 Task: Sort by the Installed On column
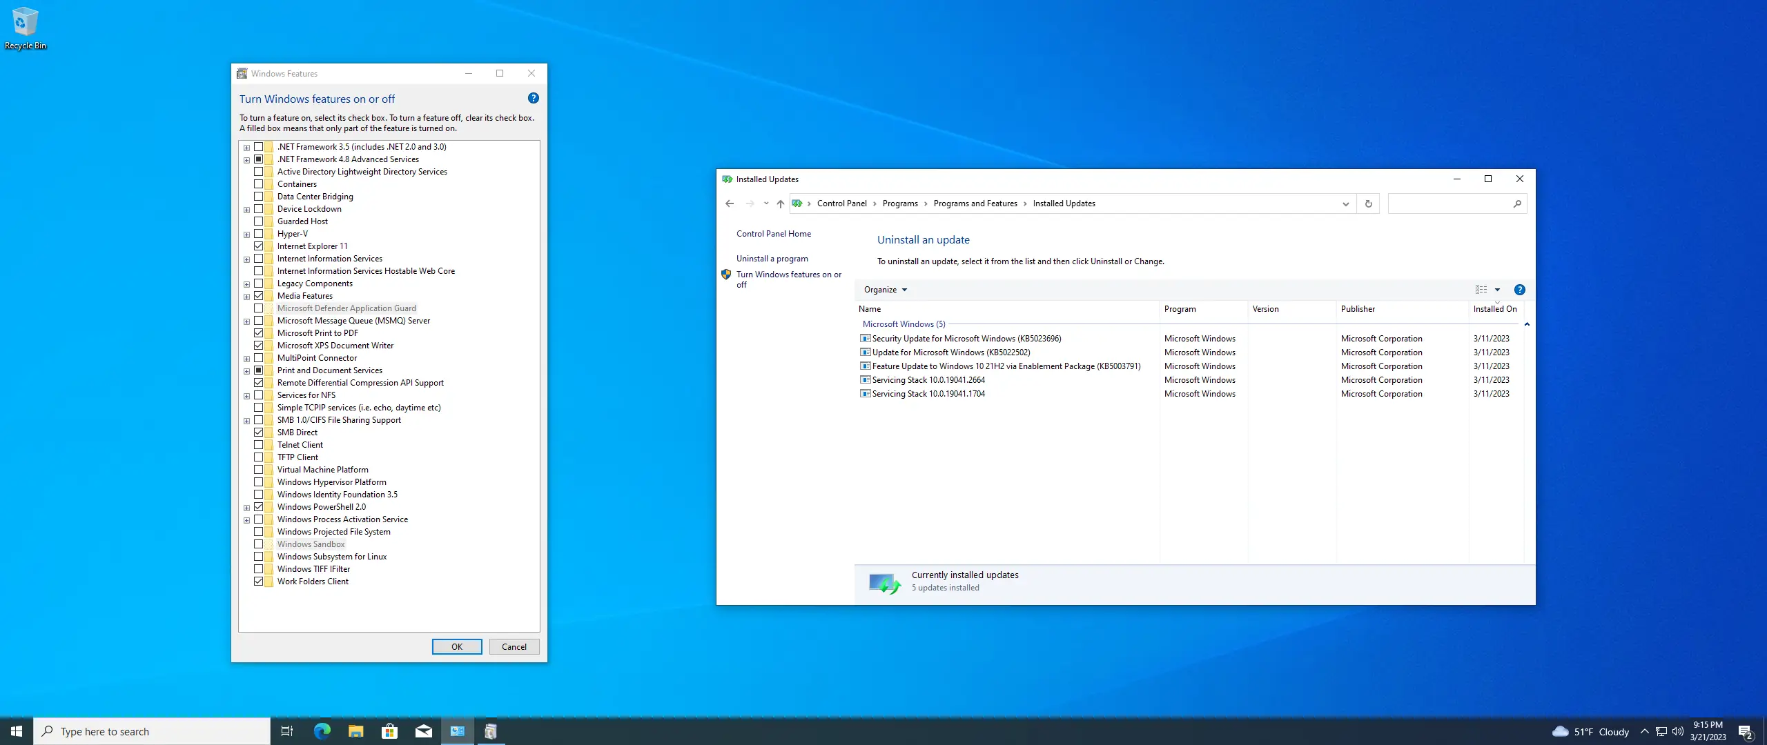pos(1494,309)
